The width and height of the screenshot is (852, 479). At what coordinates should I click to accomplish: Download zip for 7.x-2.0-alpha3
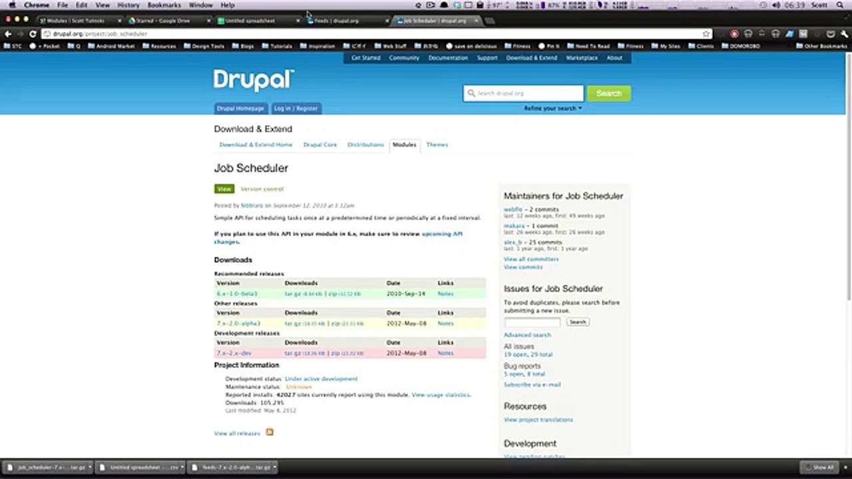335,323
